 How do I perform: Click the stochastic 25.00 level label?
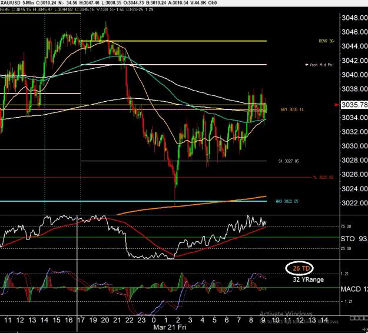[346, 248]
